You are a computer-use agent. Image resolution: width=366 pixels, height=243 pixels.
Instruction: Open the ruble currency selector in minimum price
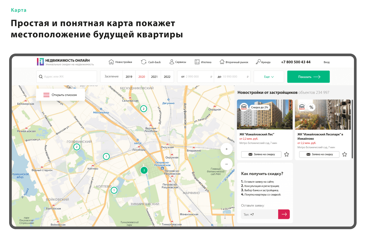211,77
